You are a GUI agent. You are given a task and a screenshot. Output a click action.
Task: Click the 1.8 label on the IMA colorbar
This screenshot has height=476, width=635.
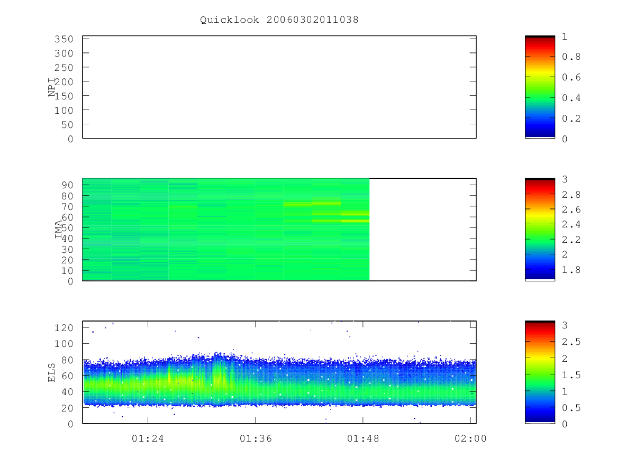click(570, 270)
